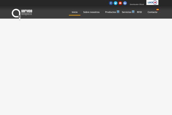The image size is (172, 115).
Task: Open the Twitter social icon
Action: (x=116, y=3)
